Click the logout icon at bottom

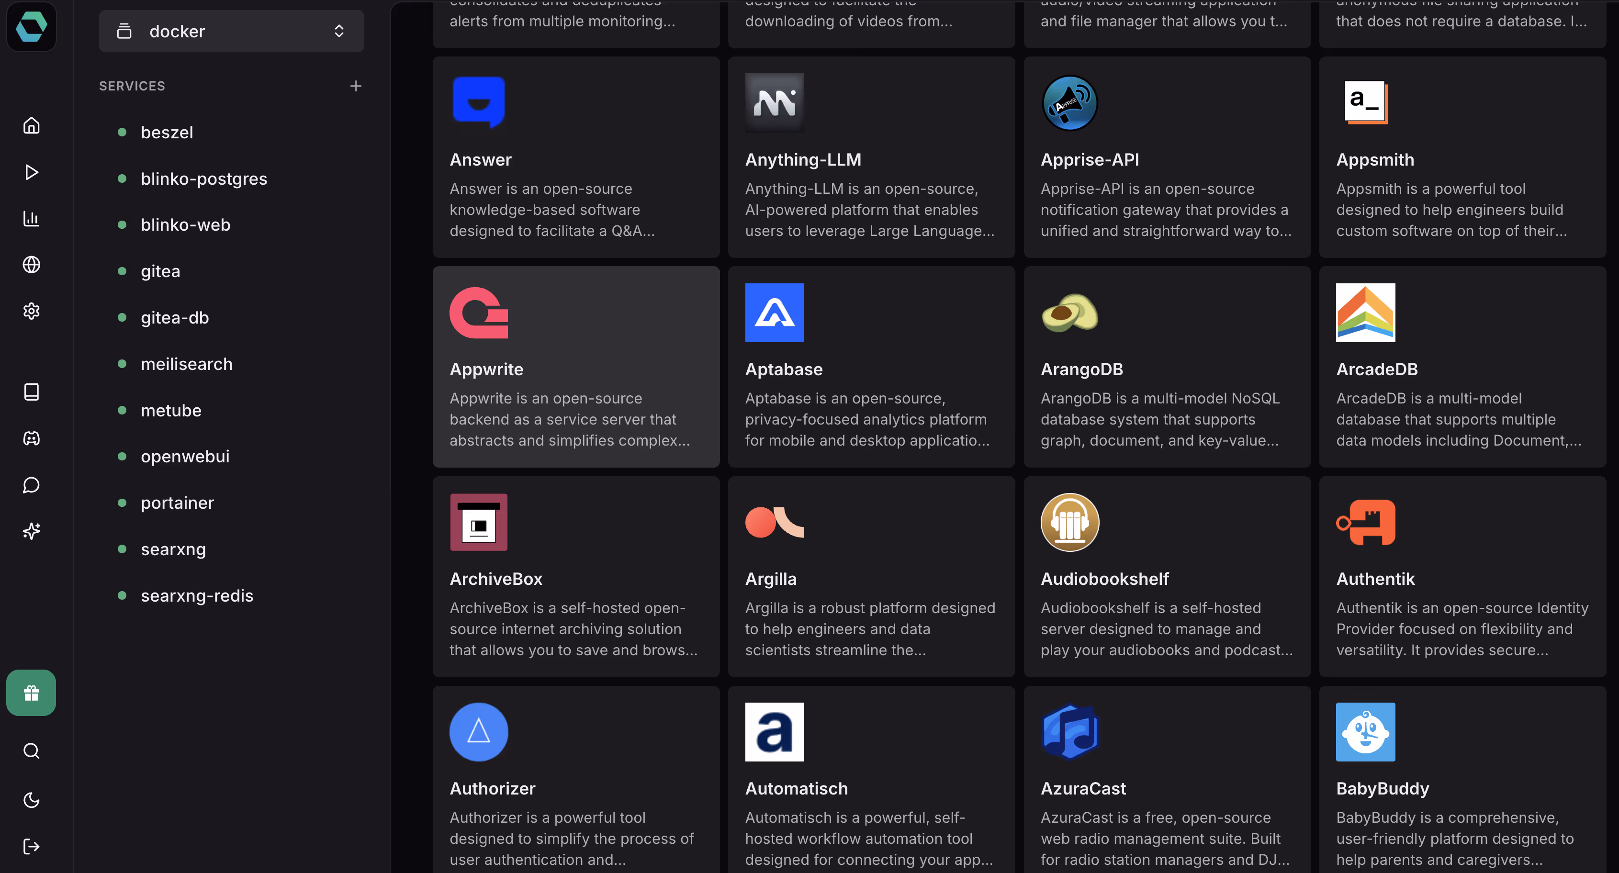coord(32,847)
